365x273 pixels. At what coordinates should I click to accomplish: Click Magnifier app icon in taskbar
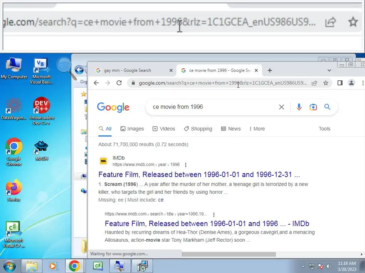120,266
